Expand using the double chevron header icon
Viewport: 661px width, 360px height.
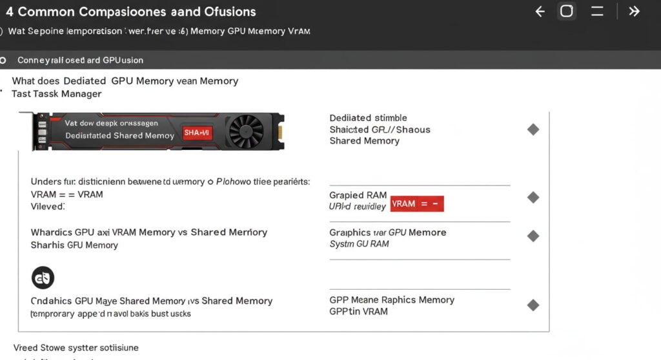(x=634, y=12)
